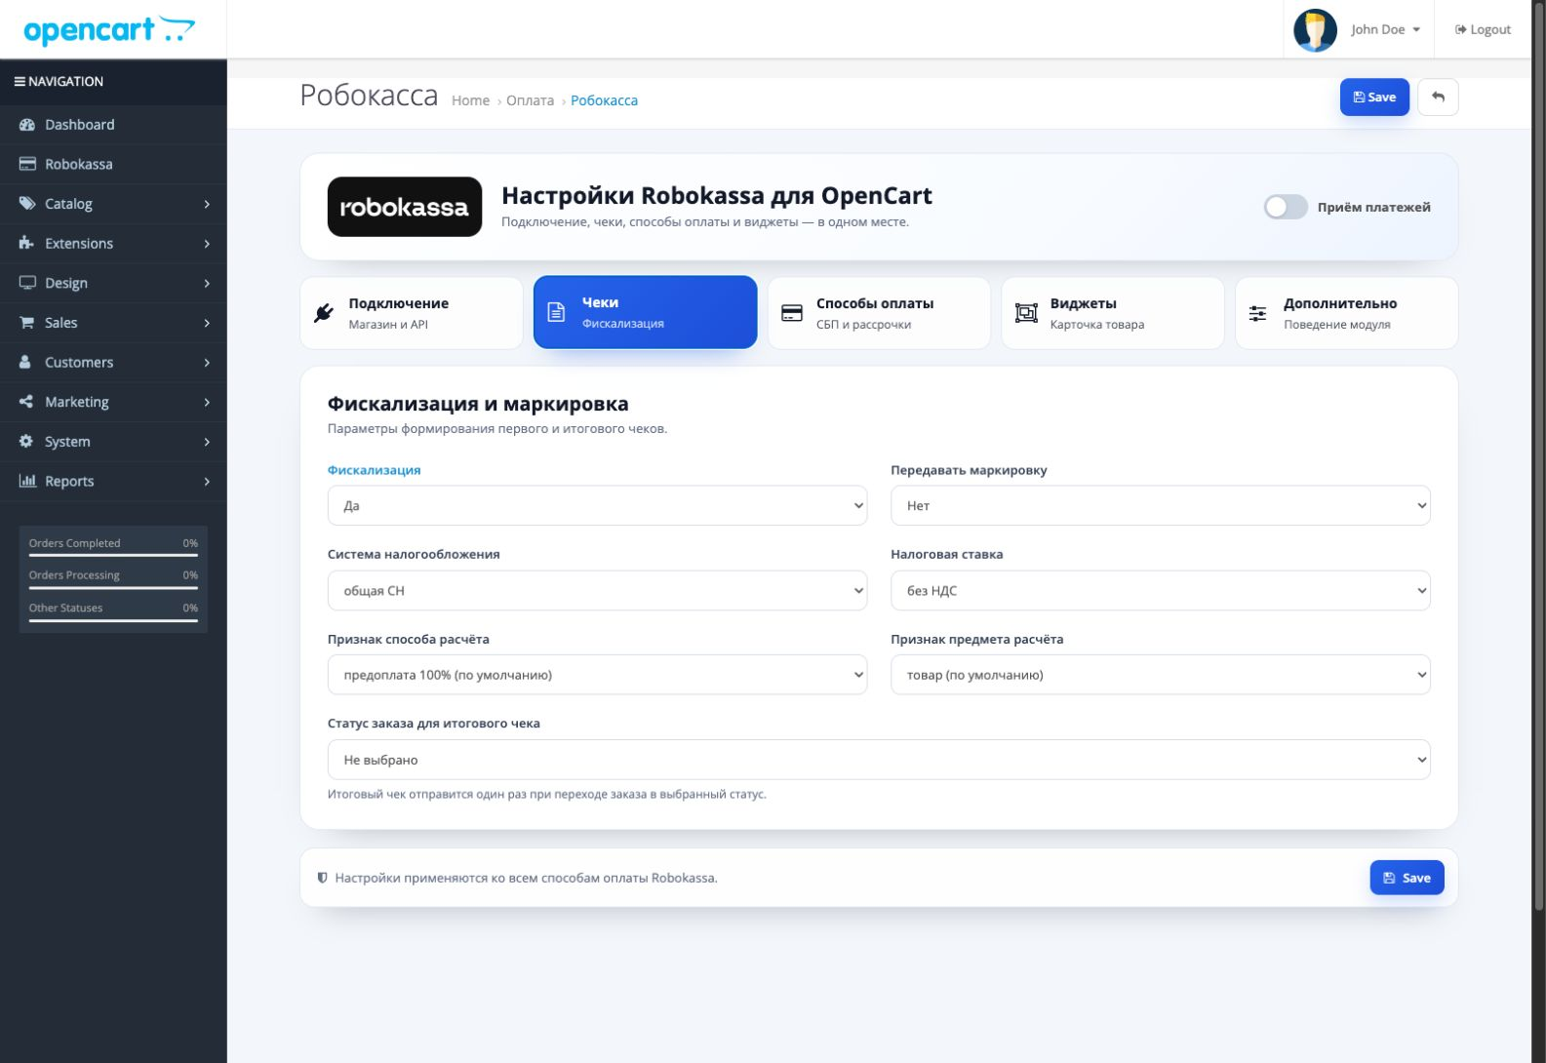Image resolution: width=1546 pixels, height=1063 pixels.
Task: Open the Виджеты tab
Action: 1113,313
